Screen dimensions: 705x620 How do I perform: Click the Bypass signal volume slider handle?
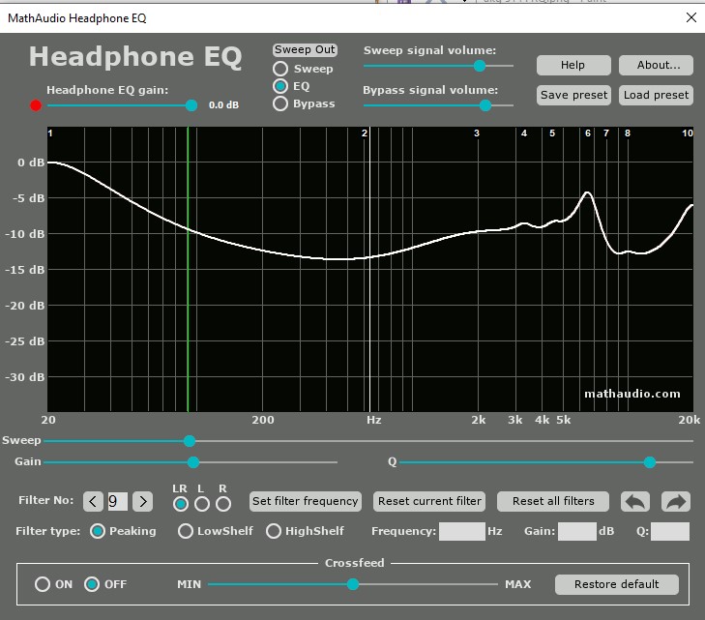click(485, 105)
